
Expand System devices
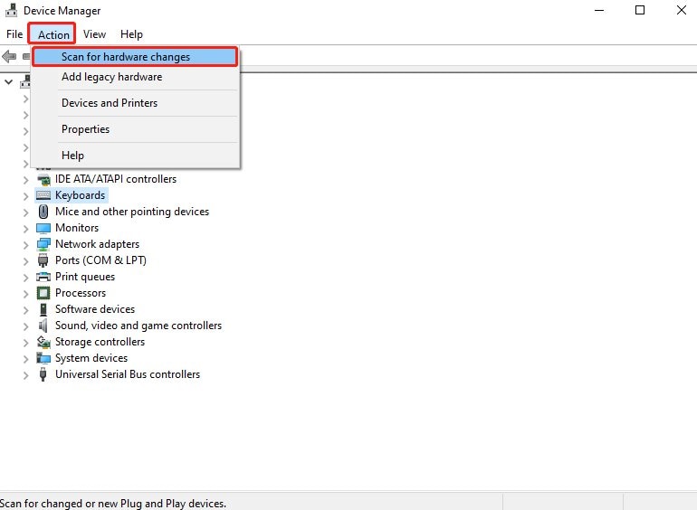click(25, 359)
